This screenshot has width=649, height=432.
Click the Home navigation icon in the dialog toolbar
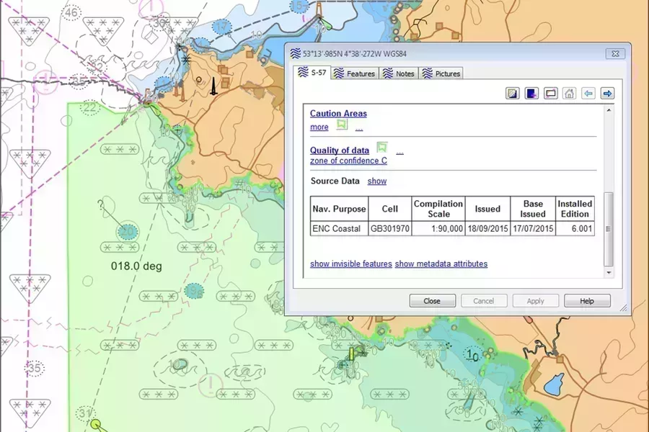pyautogui.click(x=569, y=93)
